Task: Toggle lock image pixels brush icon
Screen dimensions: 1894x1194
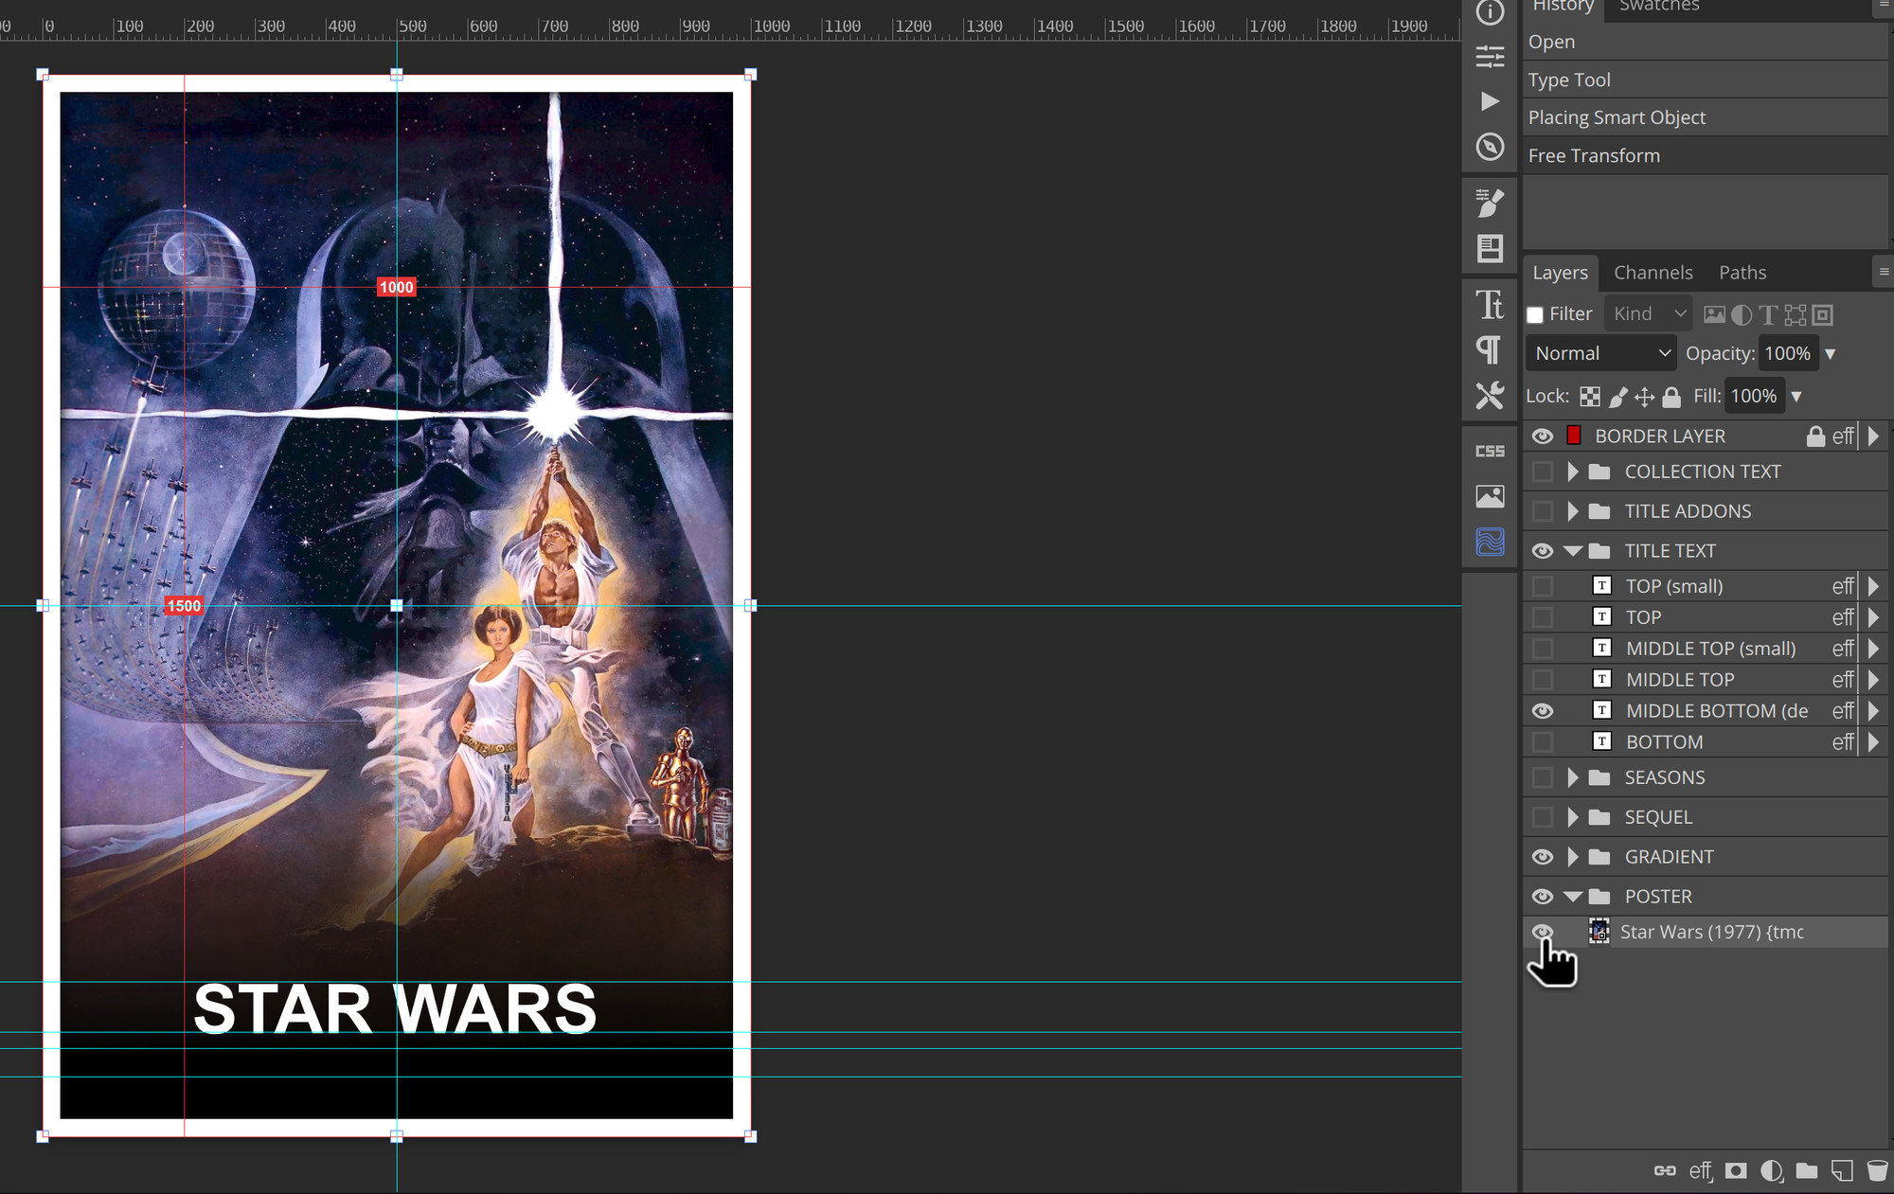Action: click(x=1618, y=397)
